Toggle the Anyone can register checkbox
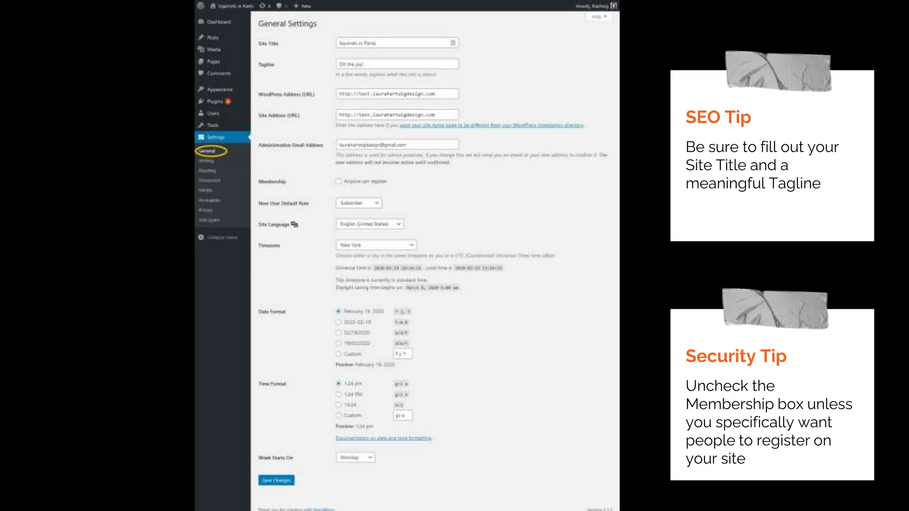Screen dimensions: 909x511 [339, 181]
